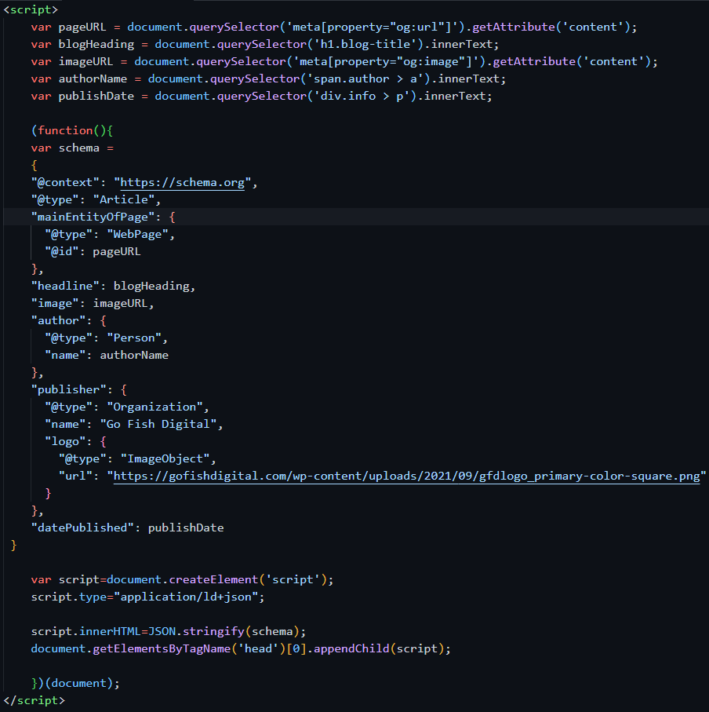Click the blogHeading variable declaration

265,44
